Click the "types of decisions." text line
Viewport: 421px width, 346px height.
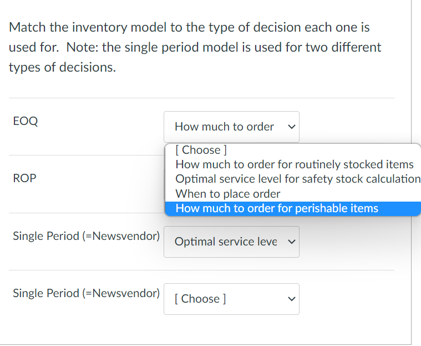tap(62, 67)
